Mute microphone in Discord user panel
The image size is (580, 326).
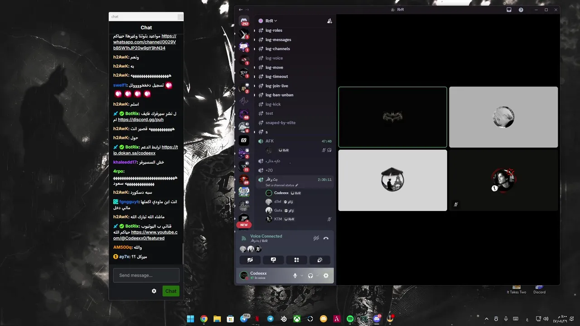[x=295, y=275]
